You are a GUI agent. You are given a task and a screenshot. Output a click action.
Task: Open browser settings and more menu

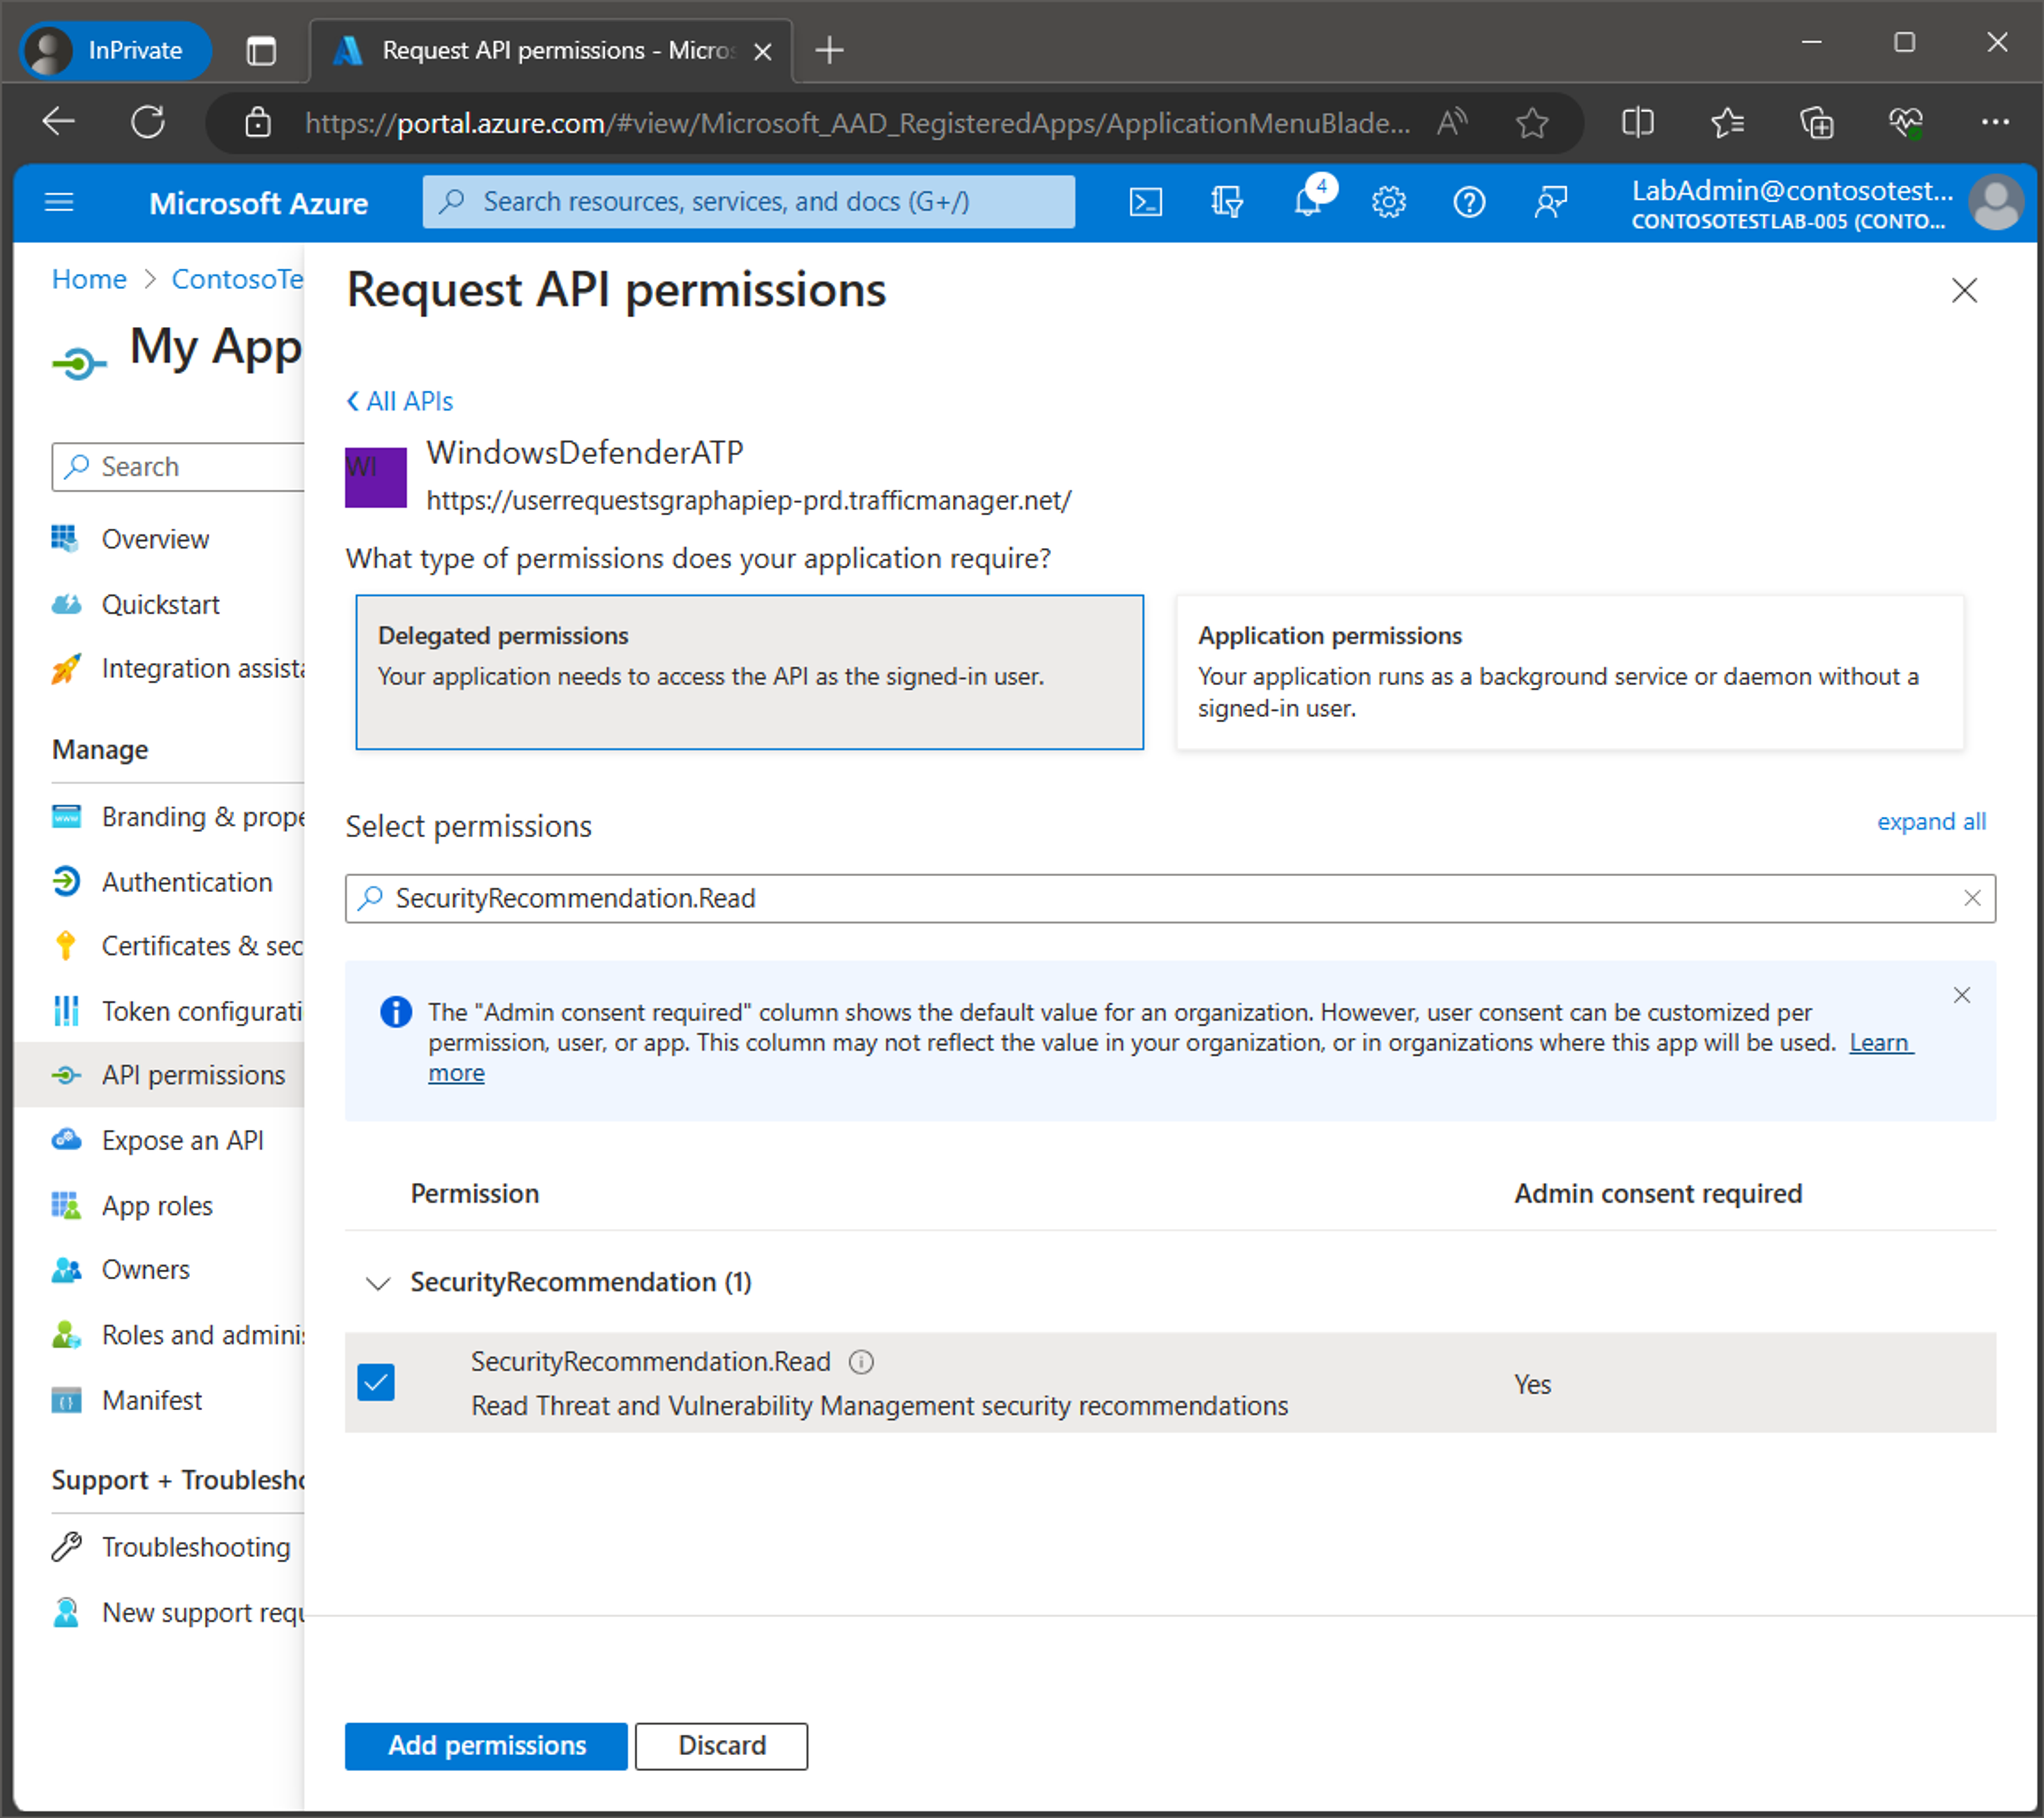(x=1995, y=122)
